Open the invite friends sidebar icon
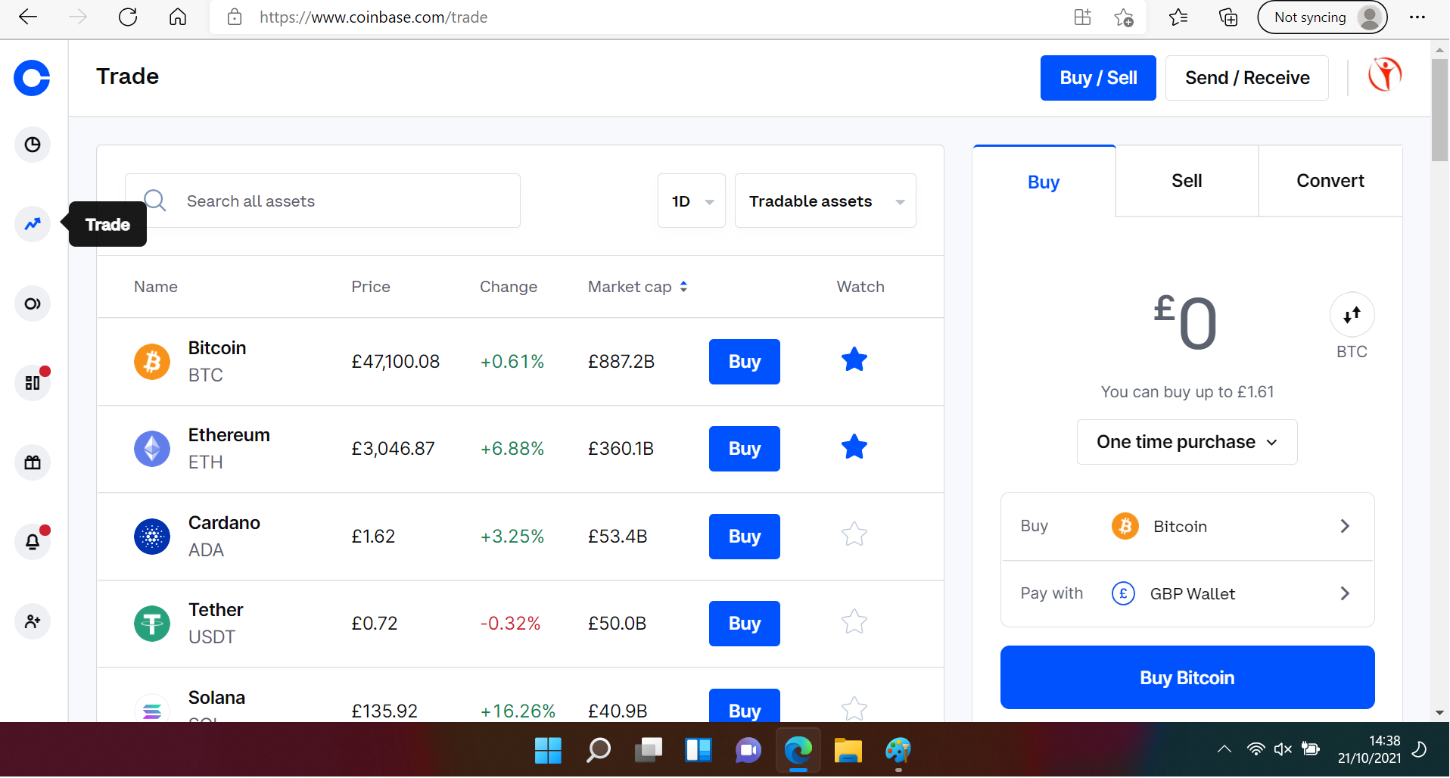This screenshot has width=1450, height=778. [33, 621]
